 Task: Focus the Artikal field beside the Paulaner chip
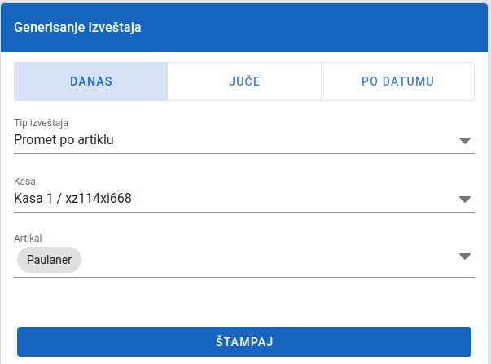(x=270, y=260)
